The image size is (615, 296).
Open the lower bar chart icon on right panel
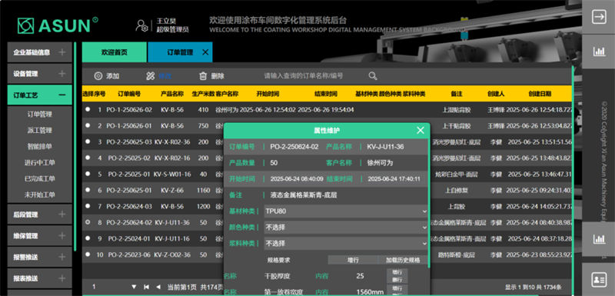pos(599,239)
